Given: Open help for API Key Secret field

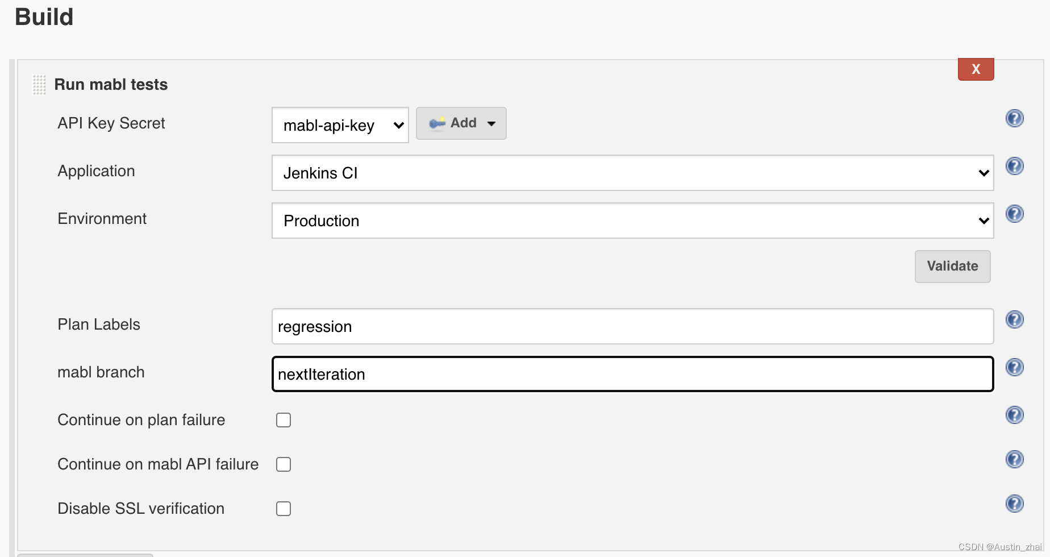Looking at the screenshot, I should [1014, 118].
